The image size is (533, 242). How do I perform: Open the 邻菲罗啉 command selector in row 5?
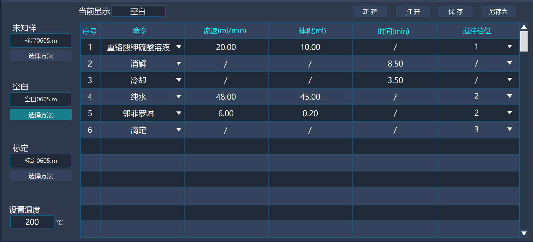179,113
